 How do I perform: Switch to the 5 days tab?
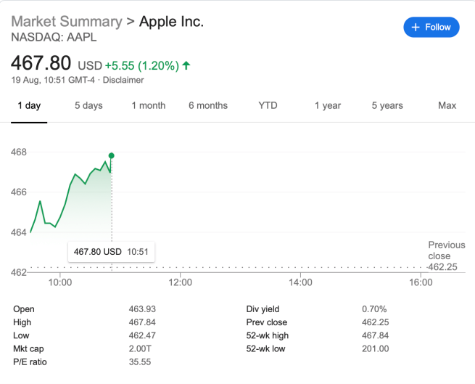tap(88, 105)
